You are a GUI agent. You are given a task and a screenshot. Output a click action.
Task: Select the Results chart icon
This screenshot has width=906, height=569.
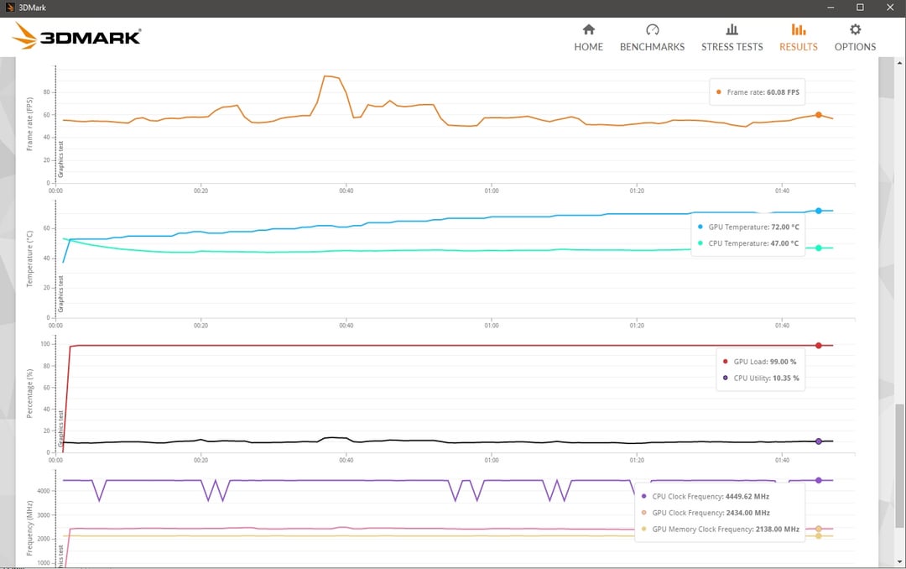coord(799,29)
